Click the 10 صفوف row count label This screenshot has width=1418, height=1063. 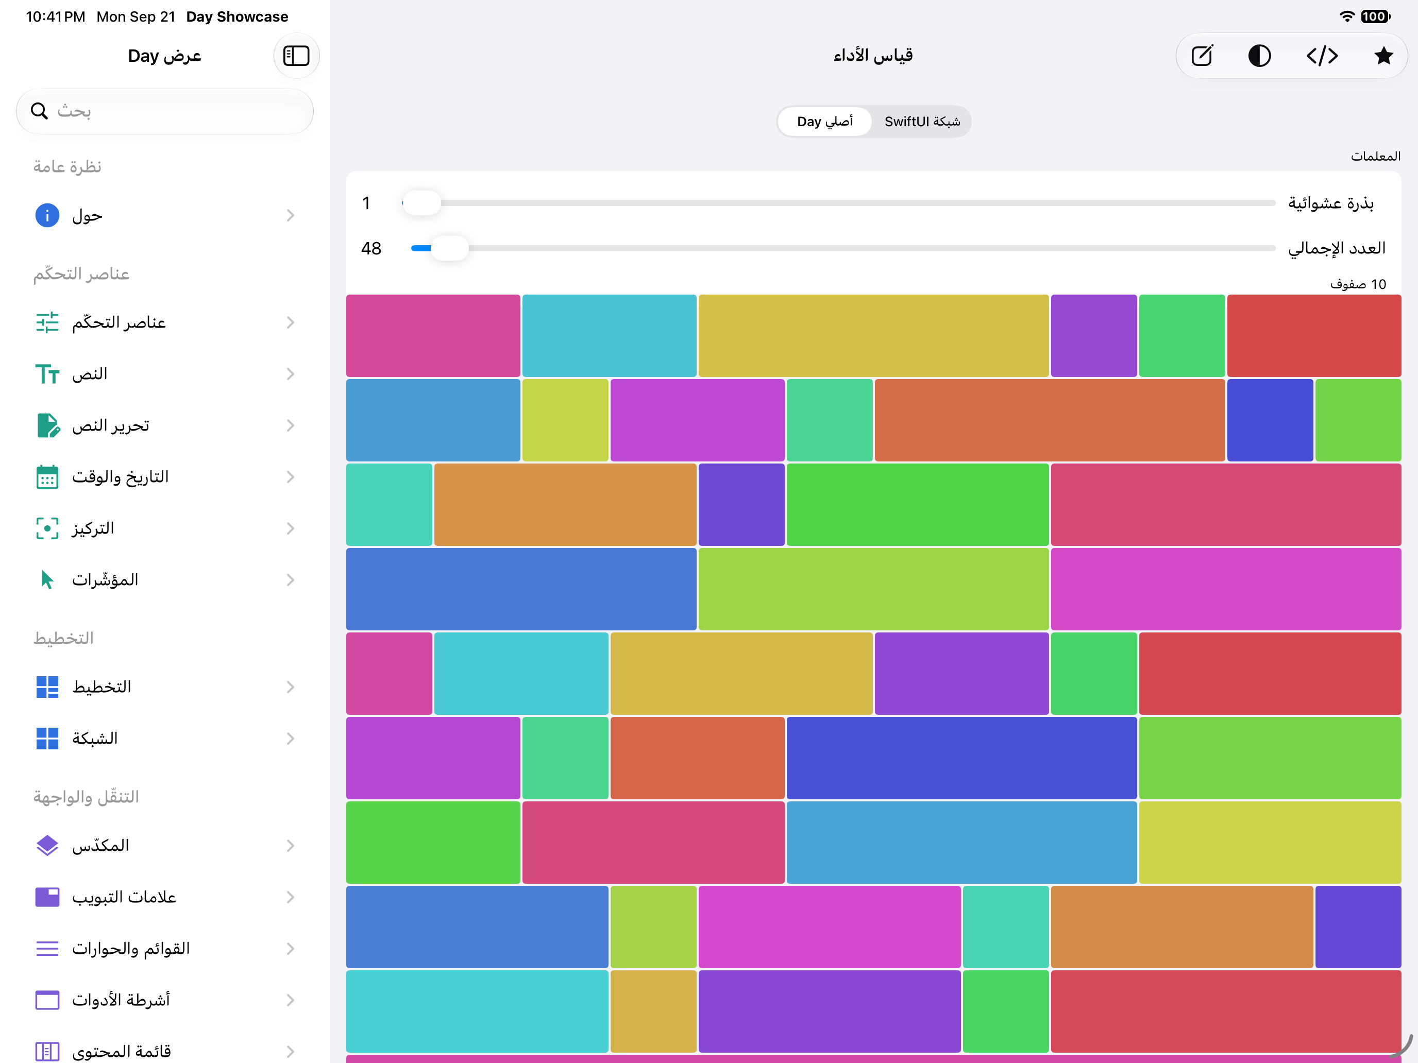pyautogui.click(x=1358, y=284)
